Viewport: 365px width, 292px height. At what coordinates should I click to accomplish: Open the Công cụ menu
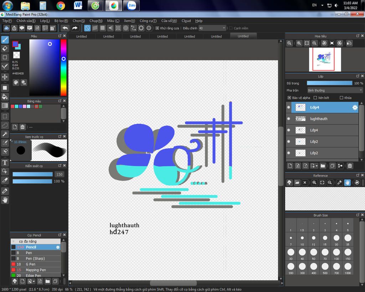(148, 21)
